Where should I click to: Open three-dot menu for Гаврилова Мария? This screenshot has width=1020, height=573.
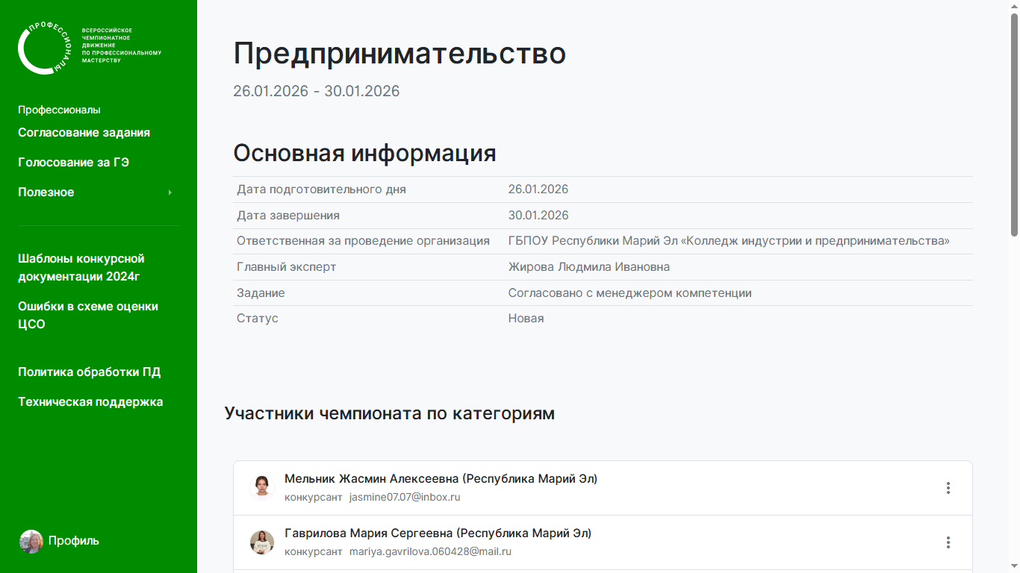point(948,542)
